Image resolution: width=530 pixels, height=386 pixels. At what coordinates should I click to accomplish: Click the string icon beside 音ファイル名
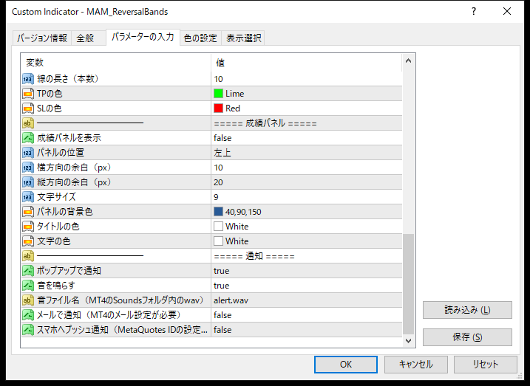[28, 300]
